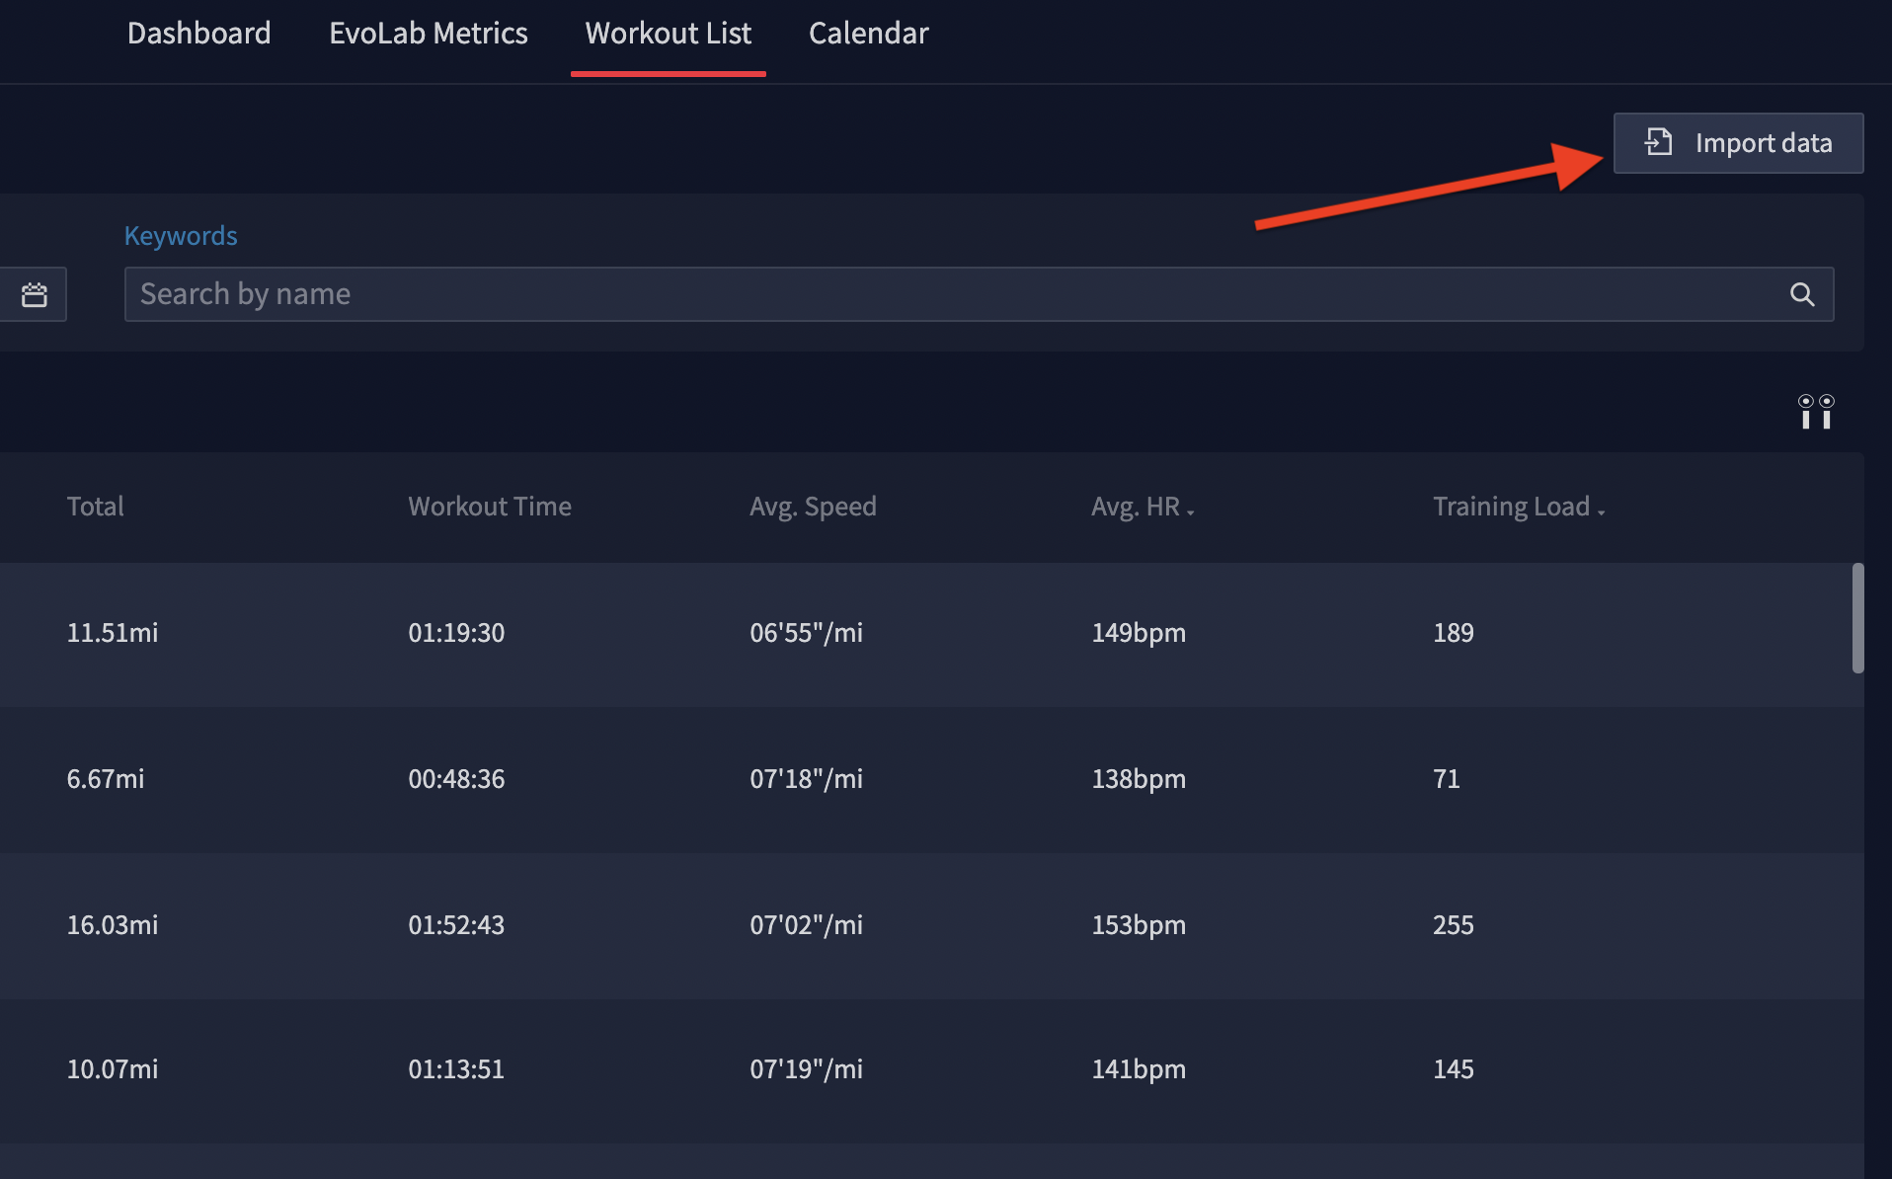Viewport: 1892px width, 1179px height.
Task: Open the Dashboard tab
Action: 198,34
